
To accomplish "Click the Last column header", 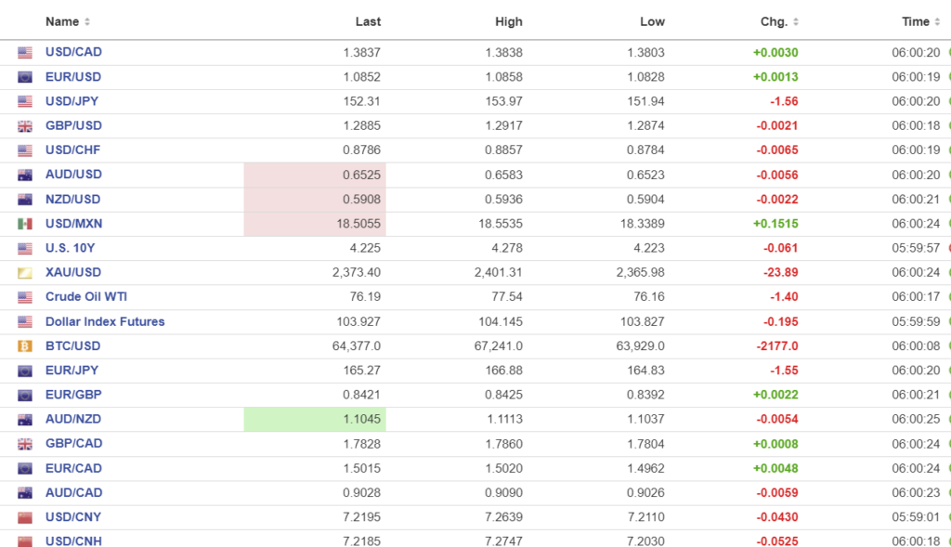I will pyautogui.click(x=368, y=21).
